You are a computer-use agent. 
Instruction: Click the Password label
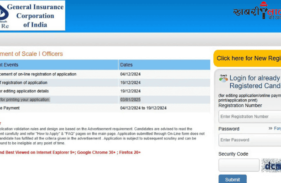(229, 129)
